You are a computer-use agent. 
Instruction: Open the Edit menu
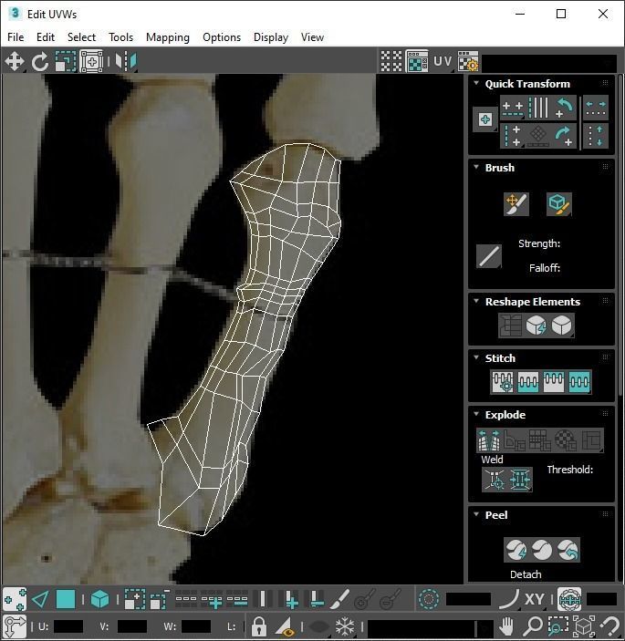tap(46, 37)
